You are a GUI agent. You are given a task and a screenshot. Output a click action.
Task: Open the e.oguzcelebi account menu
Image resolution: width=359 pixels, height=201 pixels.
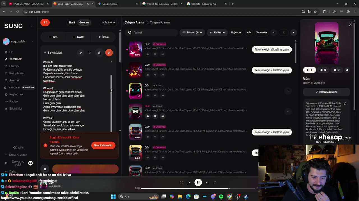pyautogui.click(x=18, y=41)
